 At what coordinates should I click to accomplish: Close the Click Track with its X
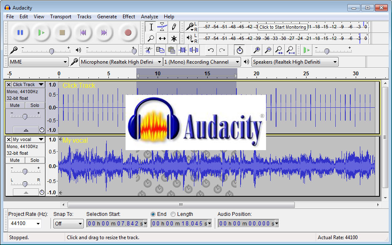pyautogui.click(x=8, y=84)
